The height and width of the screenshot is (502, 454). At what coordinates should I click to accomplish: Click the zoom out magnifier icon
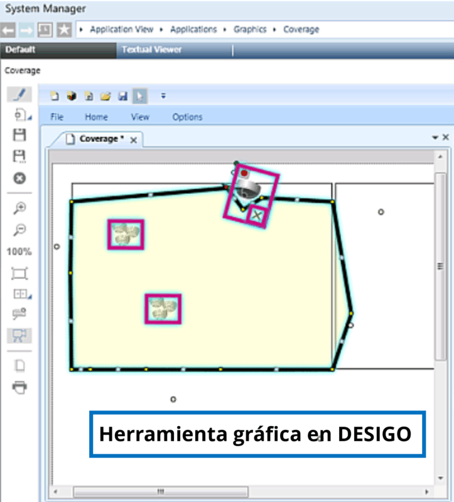[x=20, y=230]
